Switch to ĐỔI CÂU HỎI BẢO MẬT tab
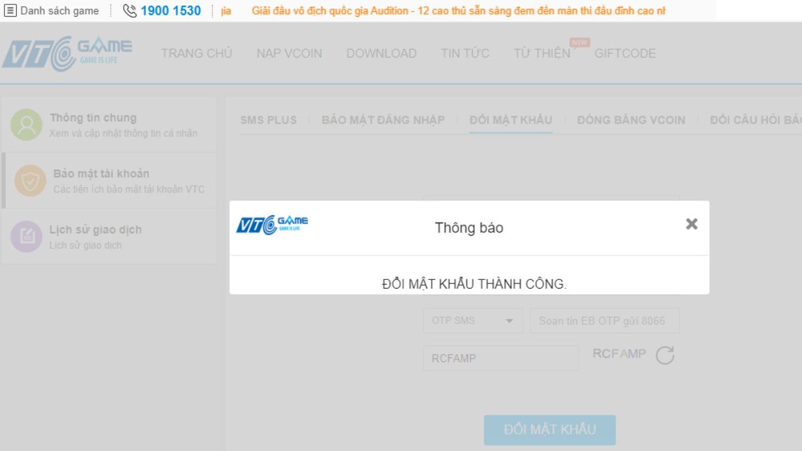This screenshot has height=451, width=802. point(756,120)
